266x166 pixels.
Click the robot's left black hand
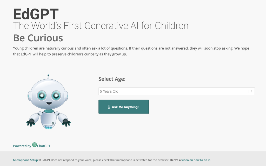pyautogui.click(x=31, y=123)
